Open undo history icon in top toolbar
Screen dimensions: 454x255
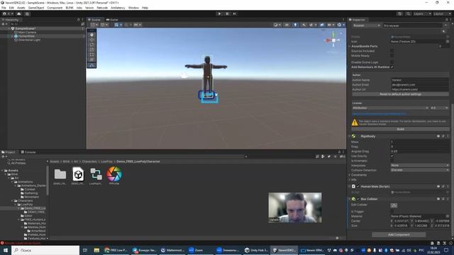(400, 13)
